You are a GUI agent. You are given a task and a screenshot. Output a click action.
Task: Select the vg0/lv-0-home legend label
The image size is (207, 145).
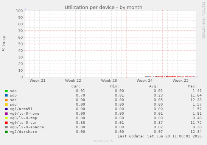(x=25, y=114)
